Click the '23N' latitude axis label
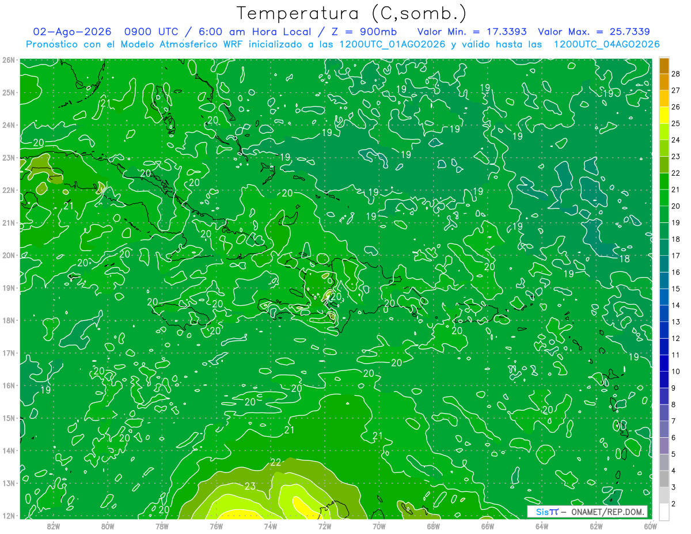The image size is (691, 534). [9, 157]
